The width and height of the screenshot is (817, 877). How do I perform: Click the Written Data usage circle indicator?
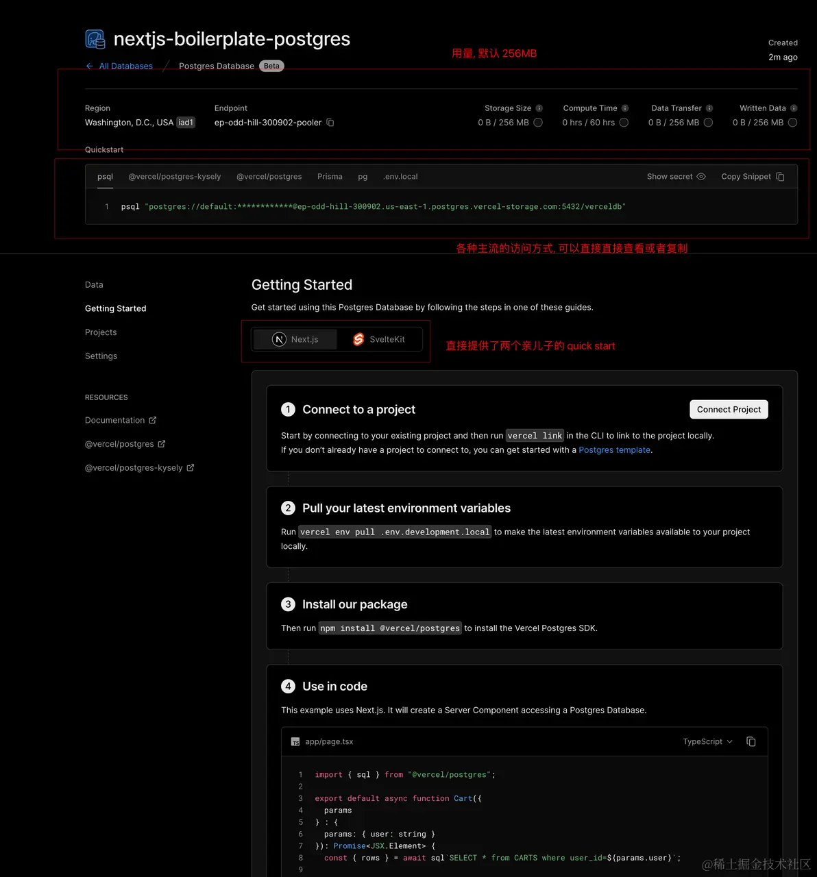792,123
